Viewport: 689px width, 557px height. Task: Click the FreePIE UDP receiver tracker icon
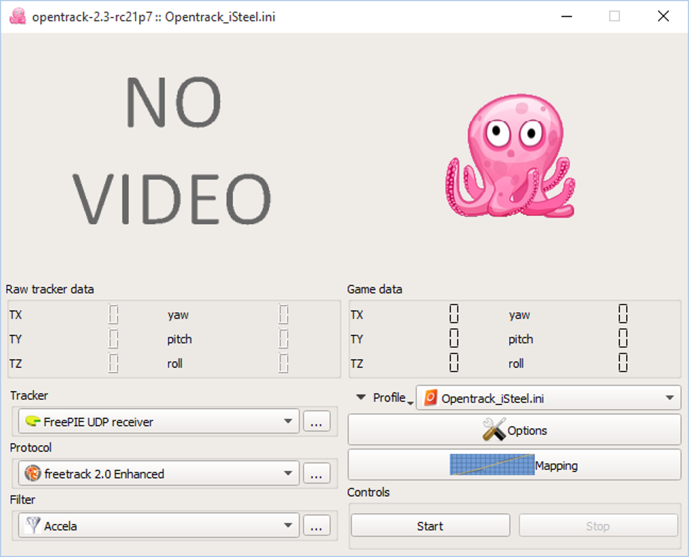click(x=33, y=421)
